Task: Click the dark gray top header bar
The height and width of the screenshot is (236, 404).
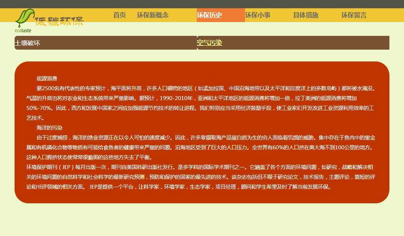Action: point(202,4)
